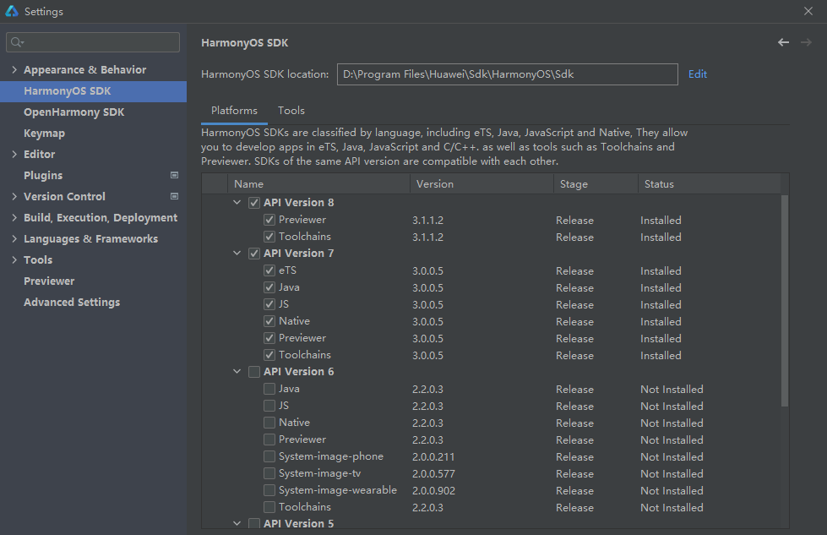This screenshot has width=827, height=535.
Task: Click the Stage column header
Action: click(596, 183)
